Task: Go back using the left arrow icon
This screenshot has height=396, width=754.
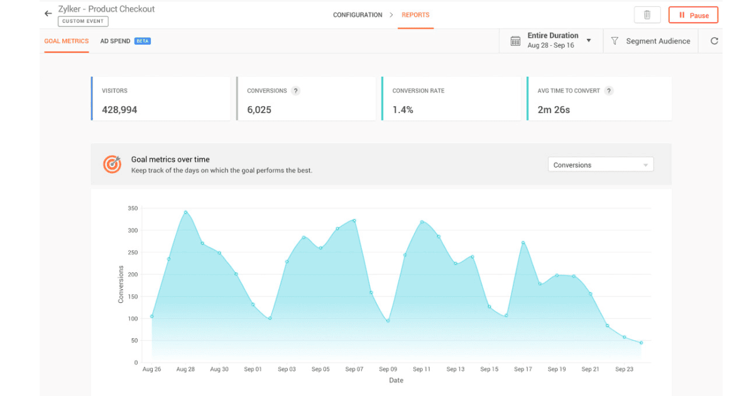Action: coord(48,13)
